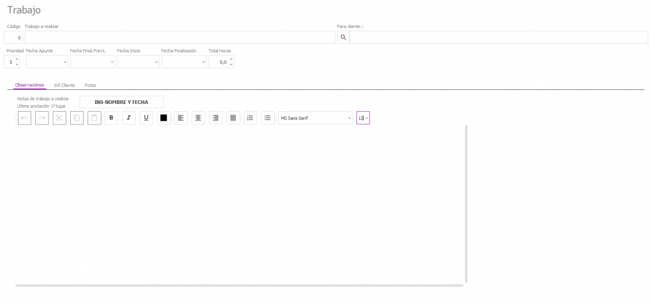Click the redo arrow icon

coord(42,118)
